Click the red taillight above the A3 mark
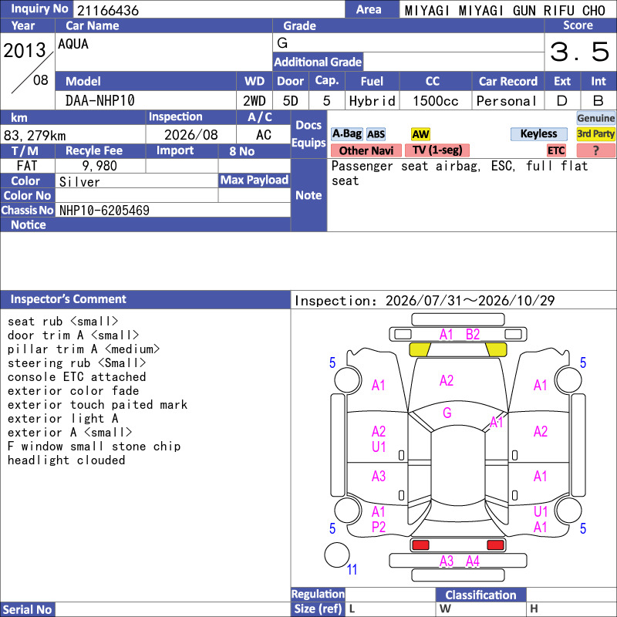This screenshot has width=617, height=617. click(420, 545)
